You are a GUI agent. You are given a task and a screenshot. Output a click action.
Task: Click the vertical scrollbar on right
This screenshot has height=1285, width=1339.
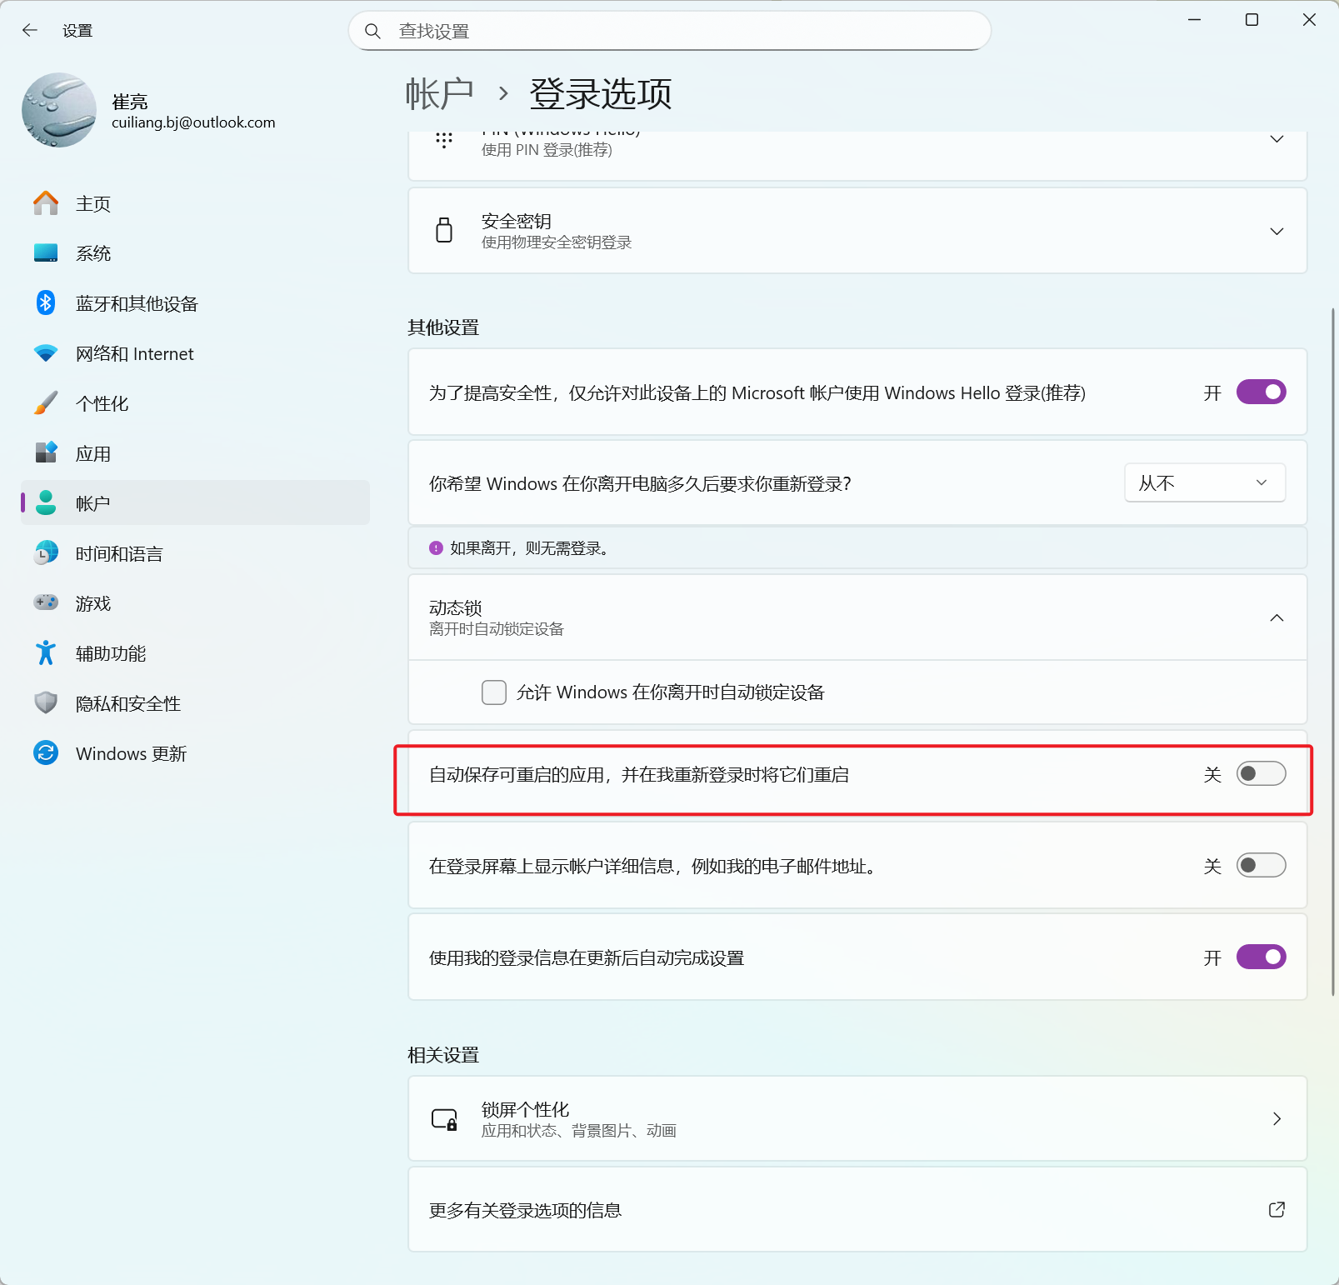[1333, 652]
